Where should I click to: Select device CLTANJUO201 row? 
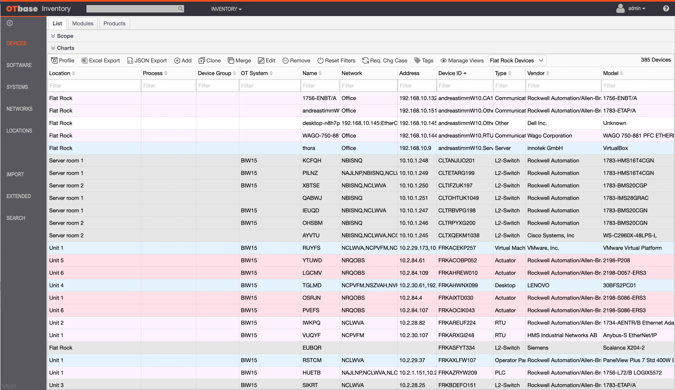(x=360, y=161)
